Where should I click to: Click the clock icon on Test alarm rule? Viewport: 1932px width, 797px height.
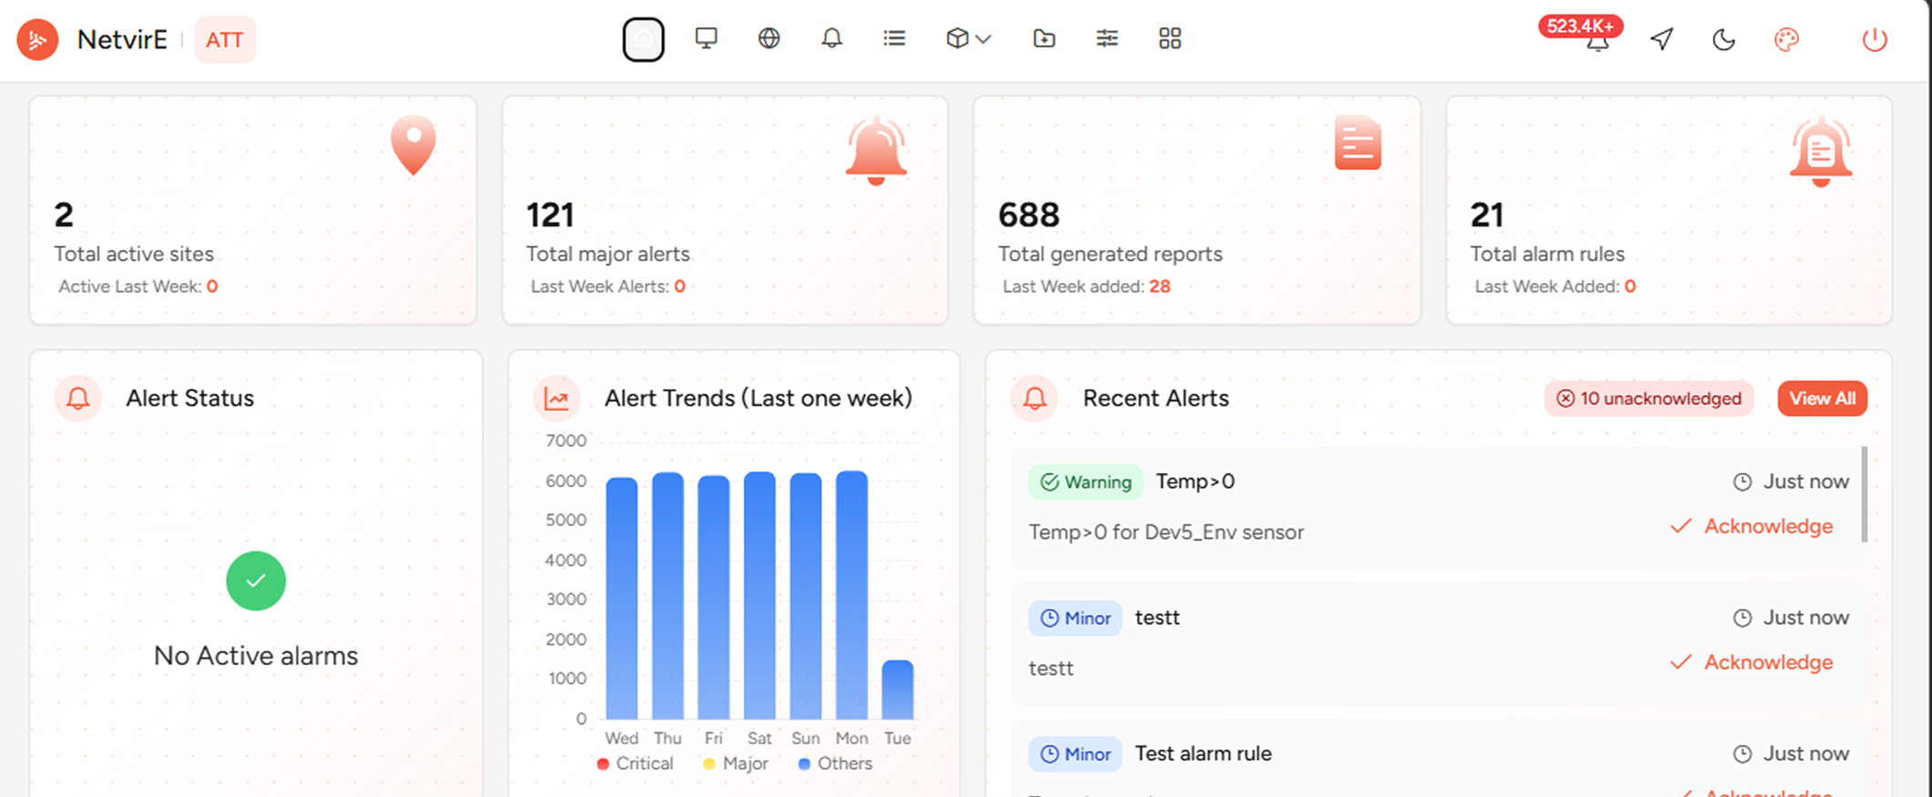1742,754
